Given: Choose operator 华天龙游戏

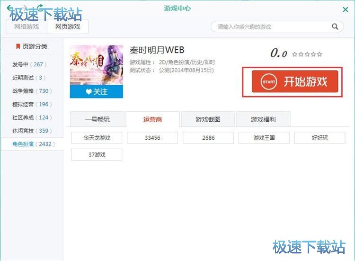Looking at the screenshot, I should [97, 138].
